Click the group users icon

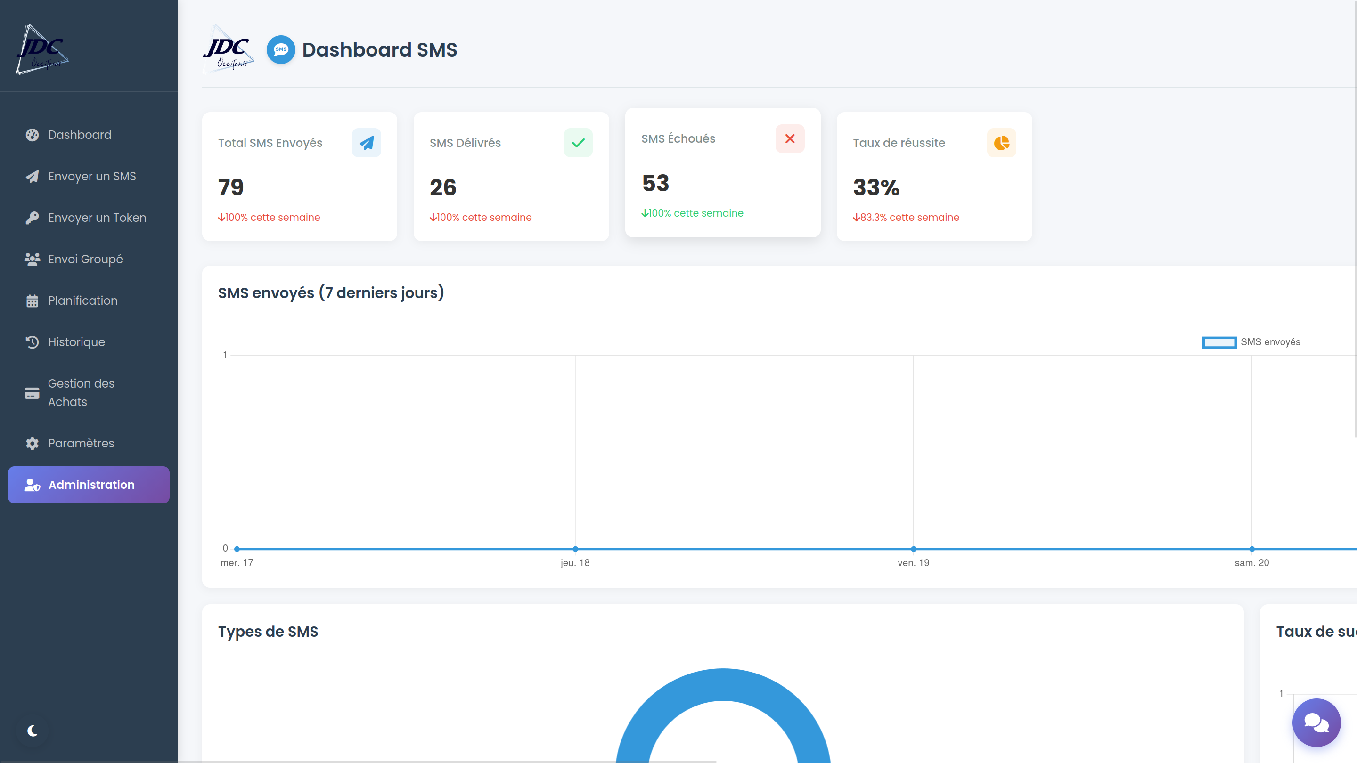pos(32,259)
